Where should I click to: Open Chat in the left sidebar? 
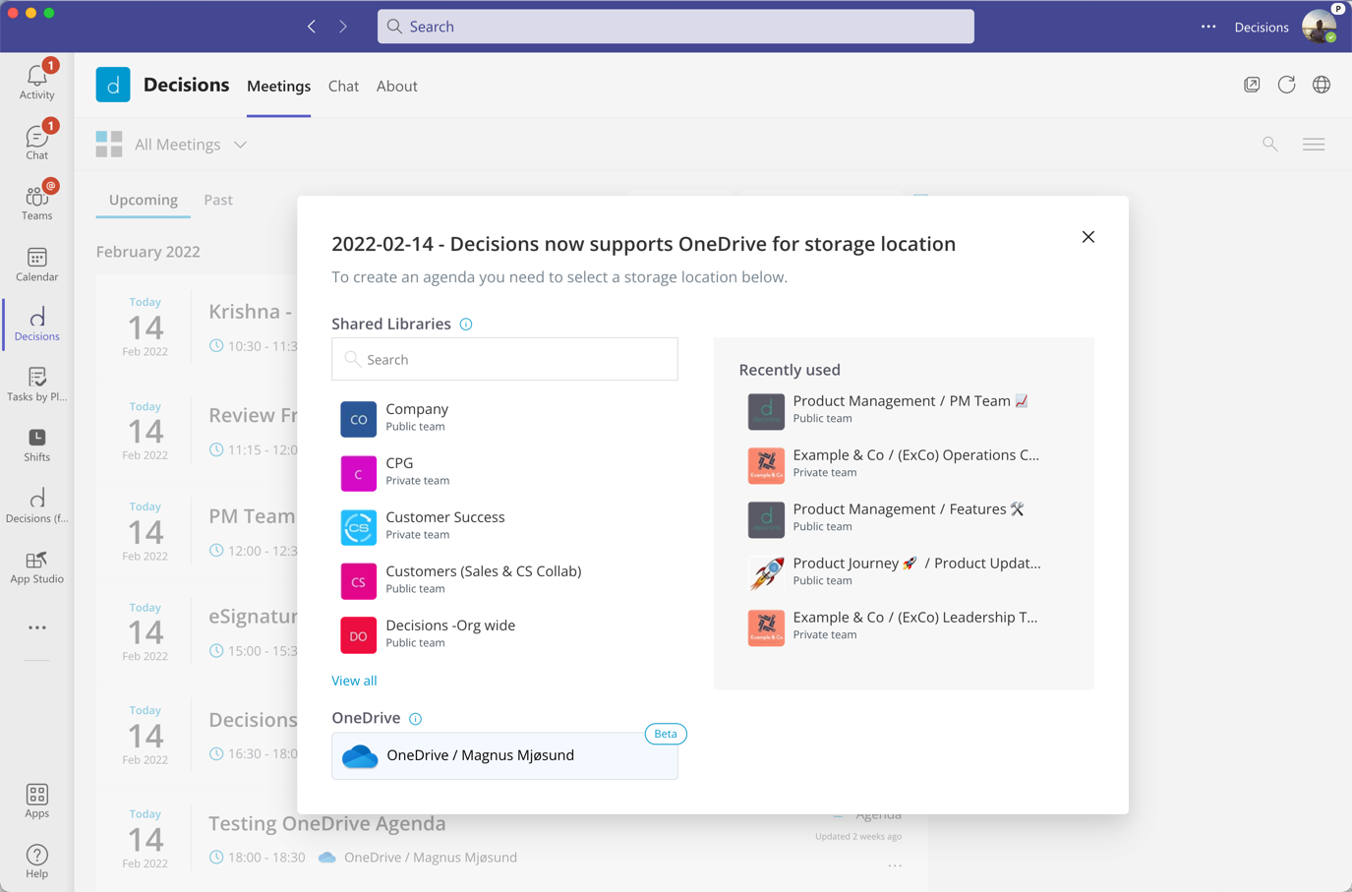[36, 142]
